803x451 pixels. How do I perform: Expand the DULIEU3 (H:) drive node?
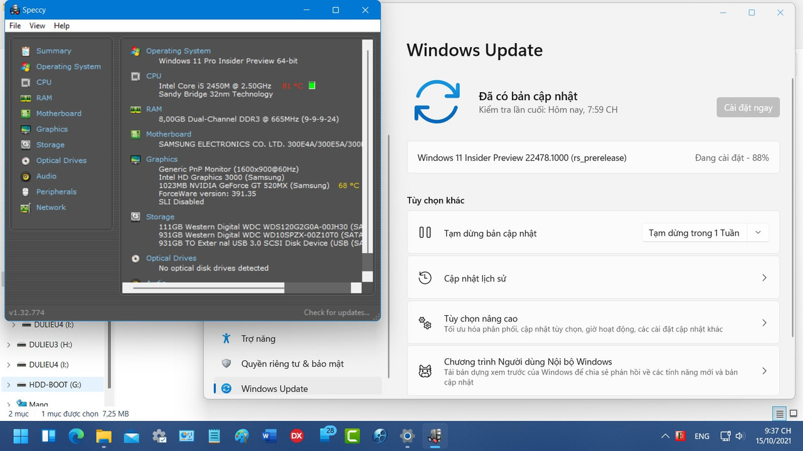8,345
